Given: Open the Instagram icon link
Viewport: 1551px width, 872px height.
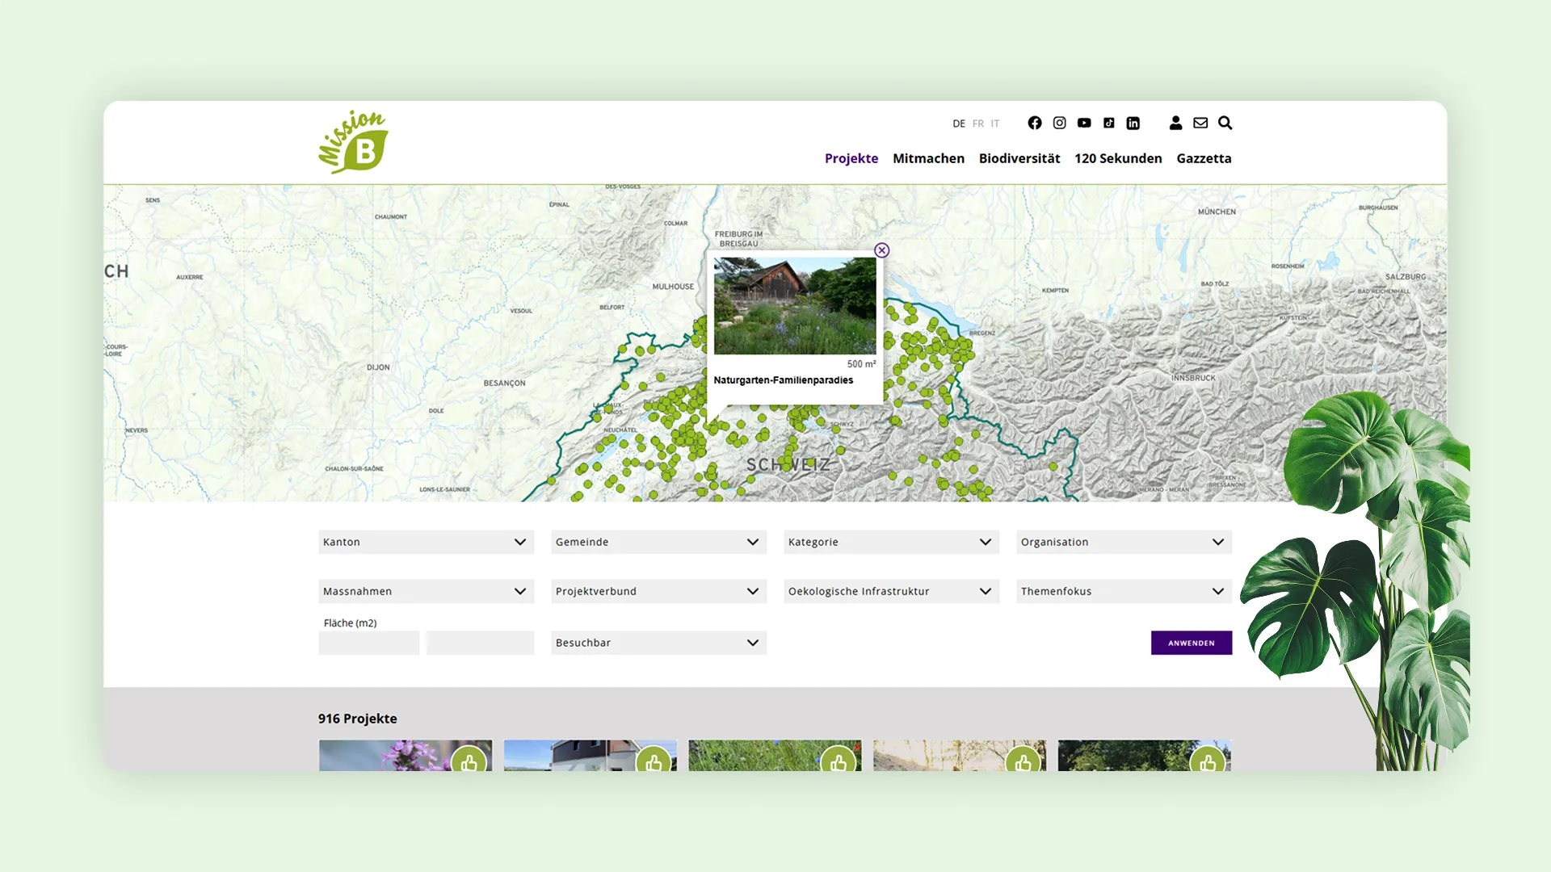Looking at the screenshot, I should click(1059, 123).
